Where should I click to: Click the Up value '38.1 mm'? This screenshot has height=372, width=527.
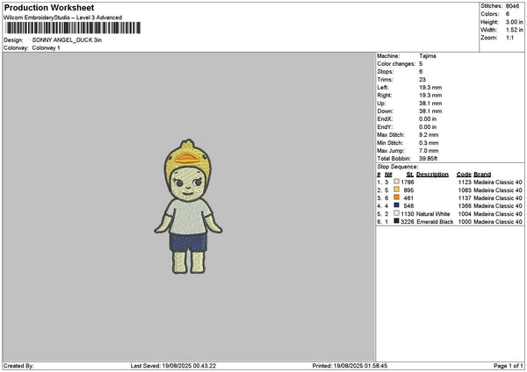[430, 104]
